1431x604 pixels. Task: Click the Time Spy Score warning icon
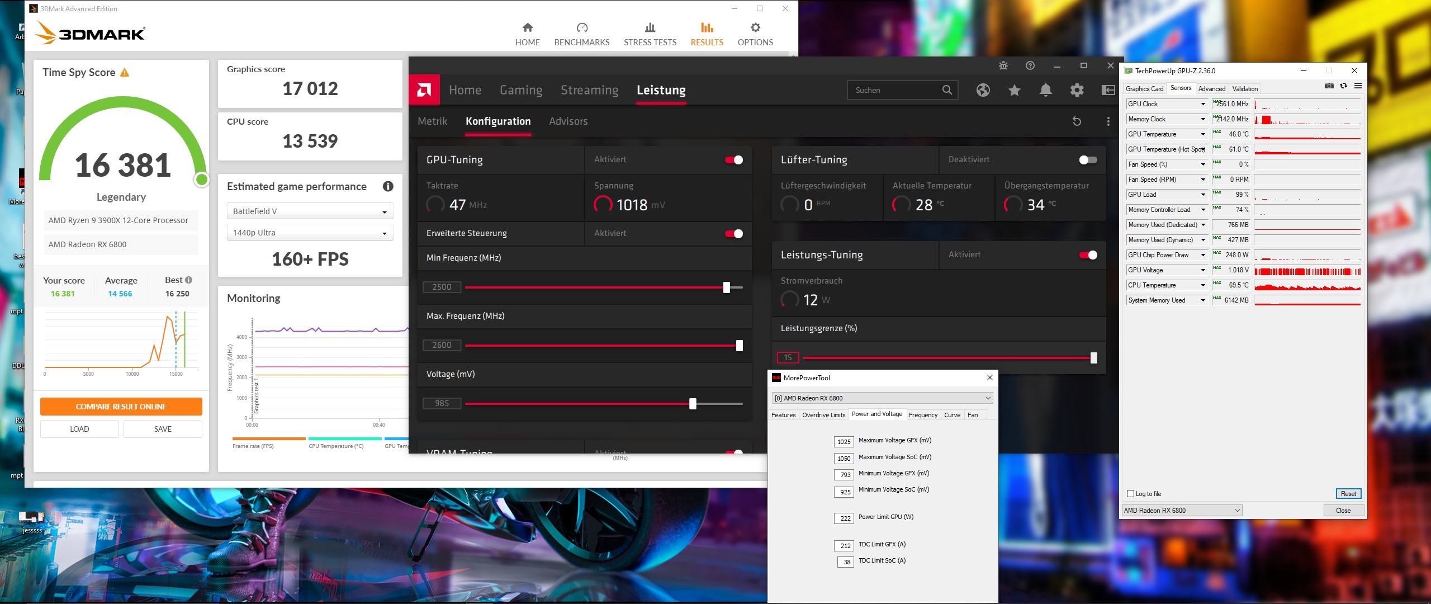[125, 73]
